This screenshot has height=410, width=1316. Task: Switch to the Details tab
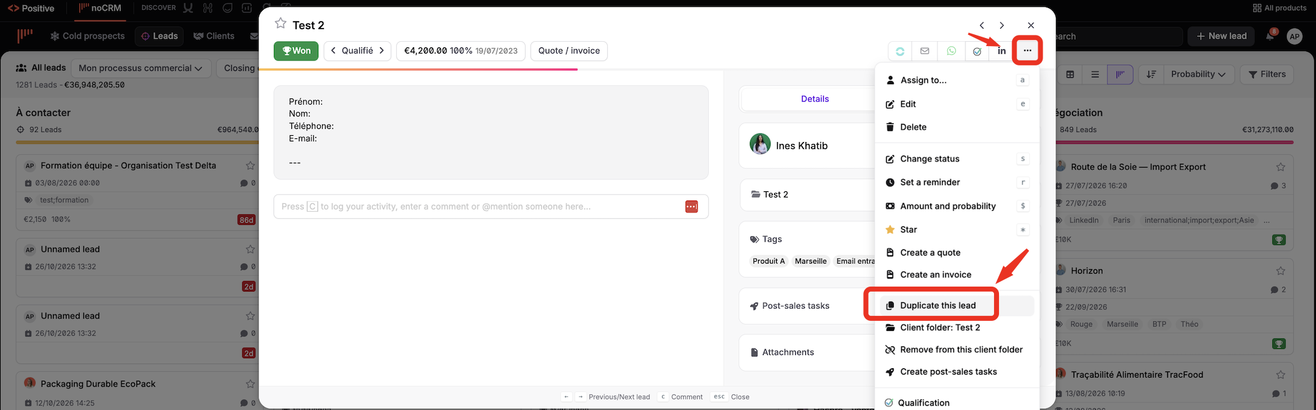coord(815,99)
